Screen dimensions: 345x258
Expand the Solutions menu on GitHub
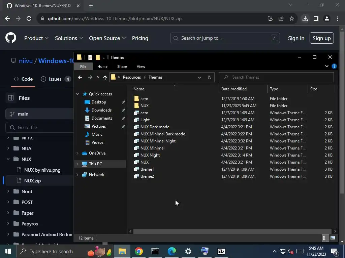(x=69, y=38)
